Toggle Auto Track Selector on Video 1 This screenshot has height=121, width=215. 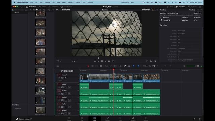coord(62,78)
